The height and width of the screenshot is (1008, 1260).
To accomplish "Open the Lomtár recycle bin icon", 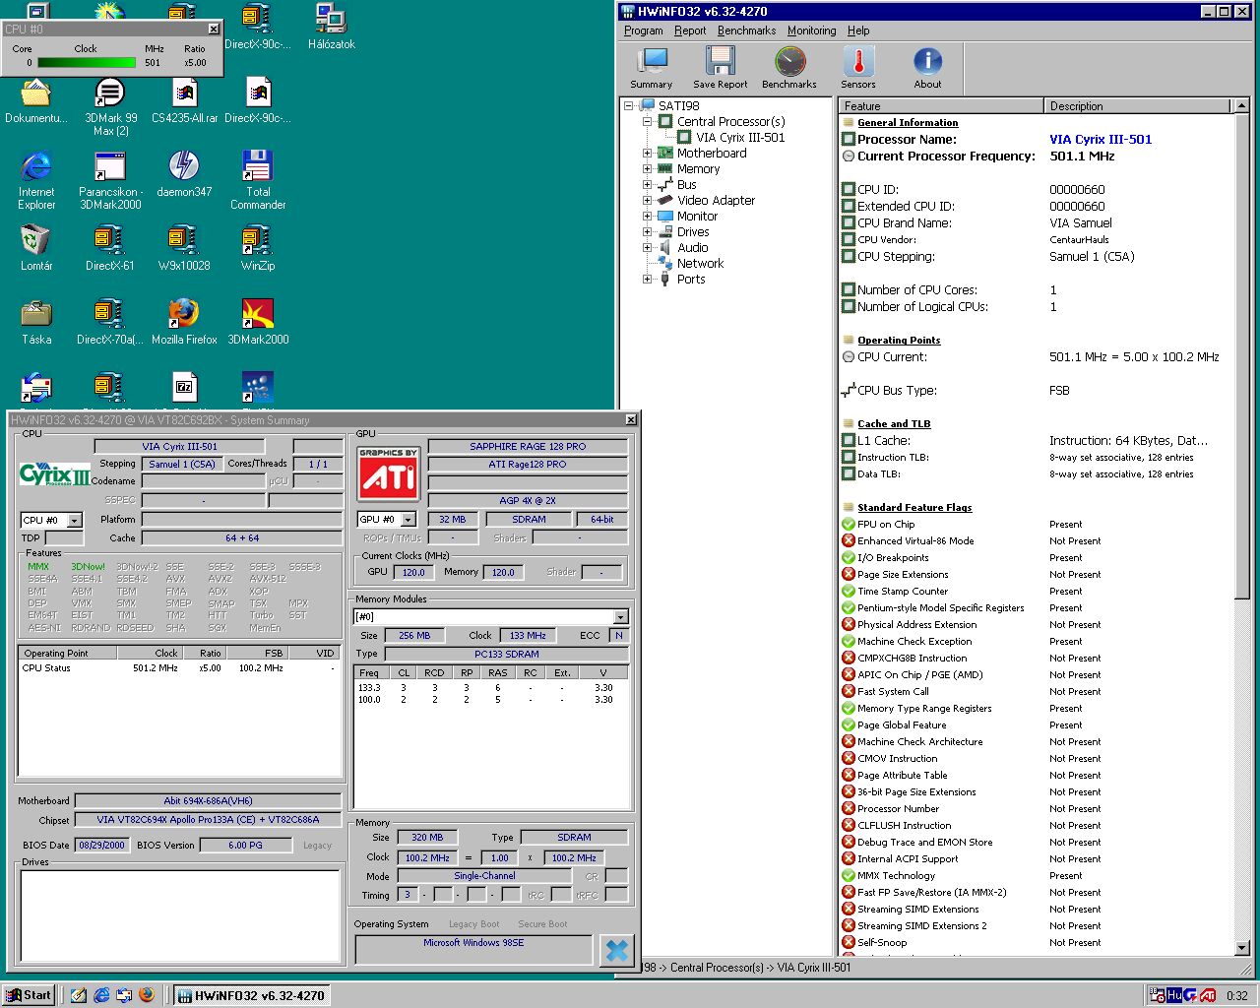I will point(36,248).
